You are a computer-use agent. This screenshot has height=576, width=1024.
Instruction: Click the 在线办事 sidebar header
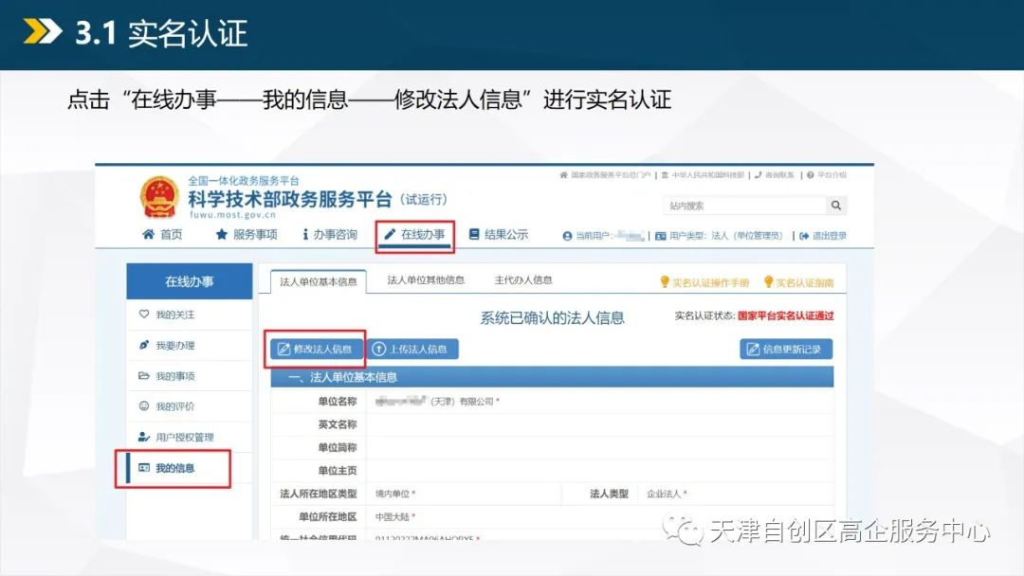tap(190, 281)
